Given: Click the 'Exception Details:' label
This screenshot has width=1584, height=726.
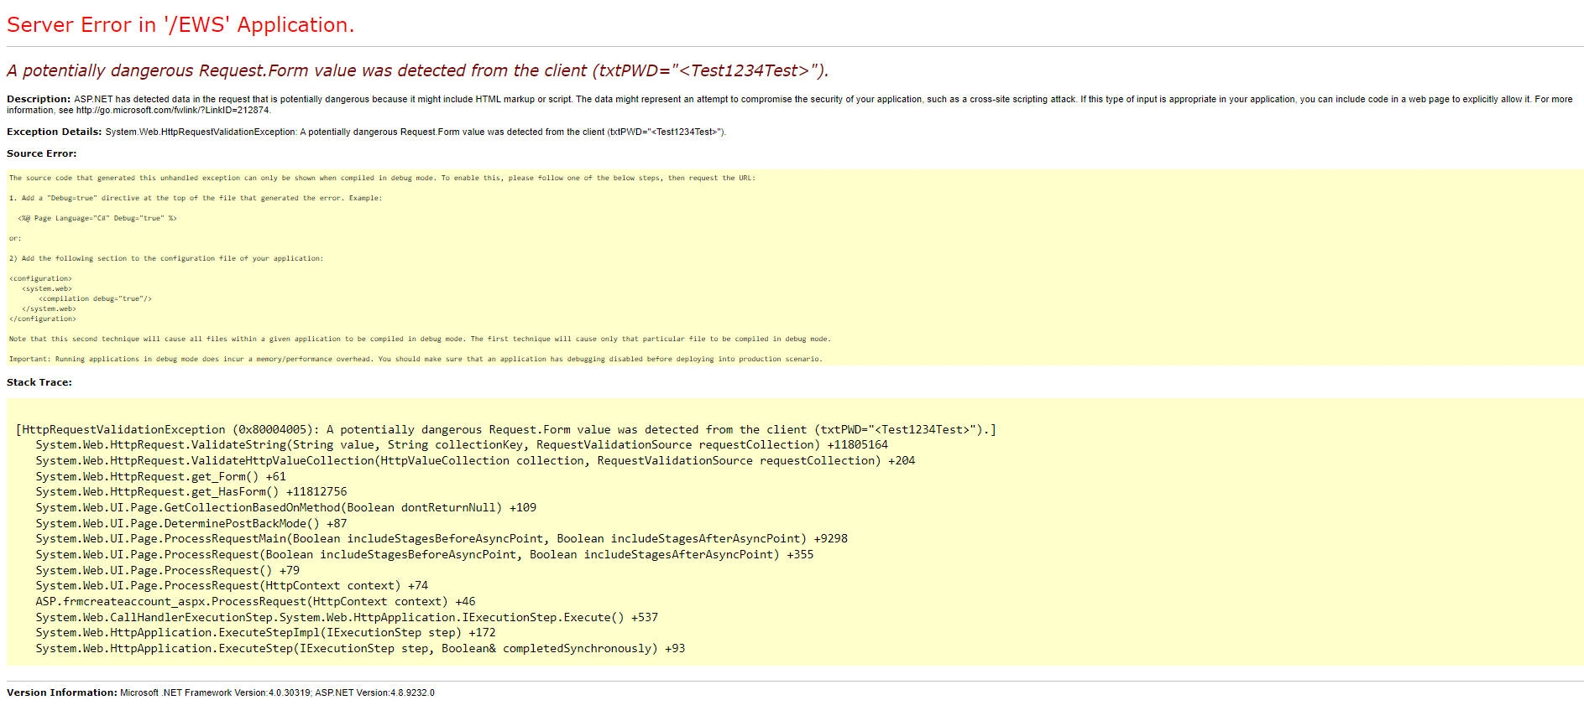Looking at the screenshot, I should point(55,132).
